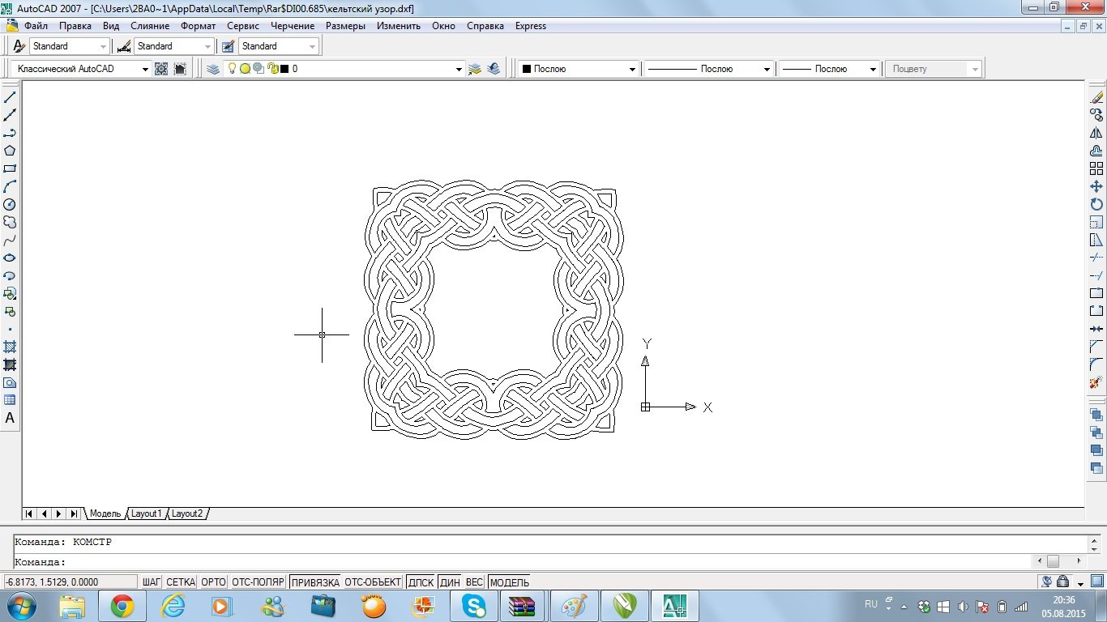Activate the Erase tool in the modify toolbar
This screenshot has height=622, width=1107.
pyautogui.click(x=1096, y=97)
